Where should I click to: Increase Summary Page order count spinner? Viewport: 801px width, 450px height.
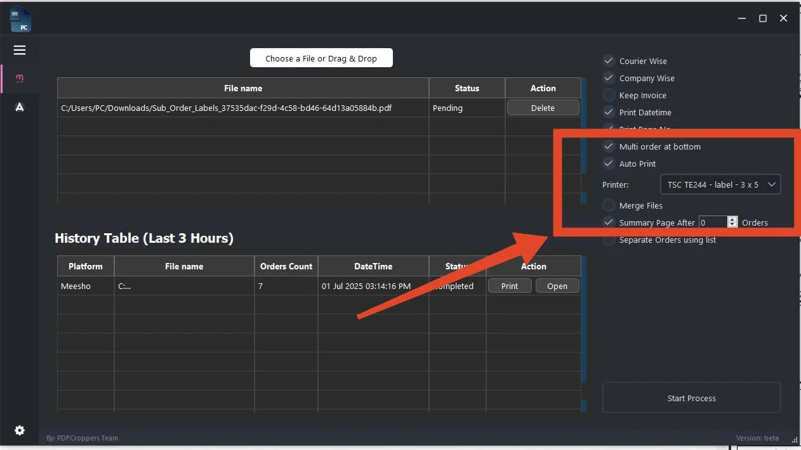coord(732,220)
